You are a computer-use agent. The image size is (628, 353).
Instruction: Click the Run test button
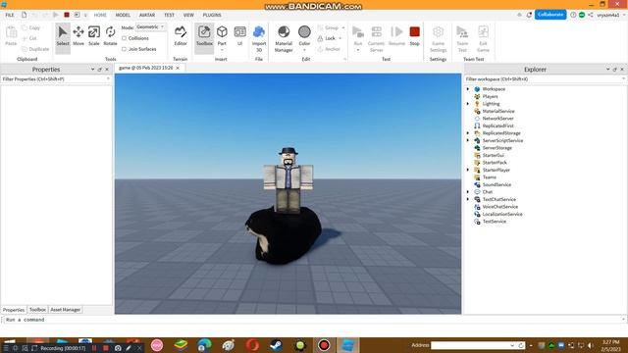[358, 35]
